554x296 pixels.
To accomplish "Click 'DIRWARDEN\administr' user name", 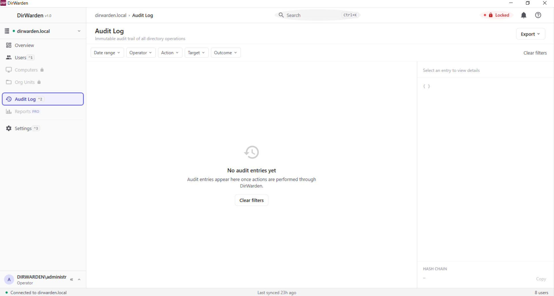I will click(x=42, y=277).
